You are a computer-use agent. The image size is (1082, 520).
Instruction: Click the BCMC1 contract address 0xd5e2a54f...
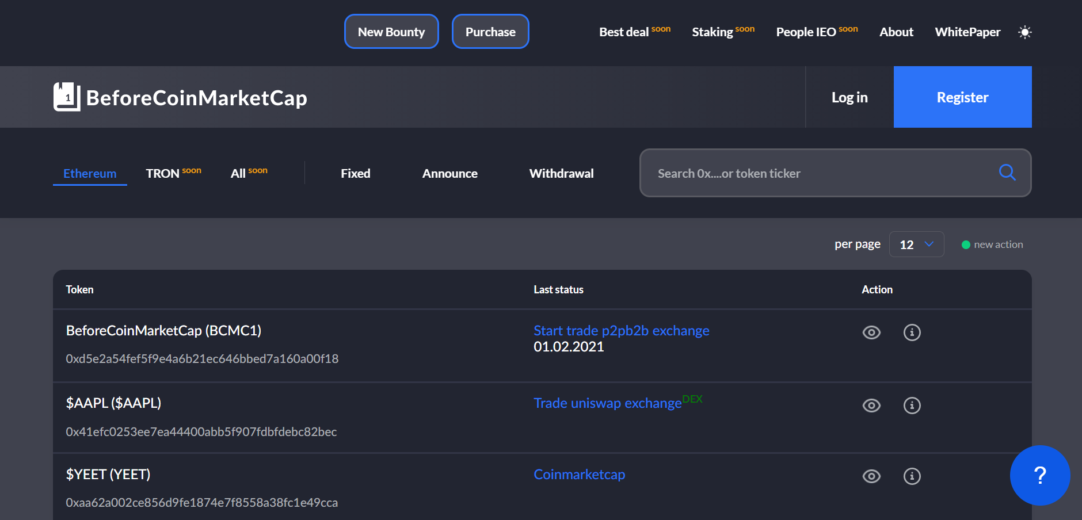point(202,359)
